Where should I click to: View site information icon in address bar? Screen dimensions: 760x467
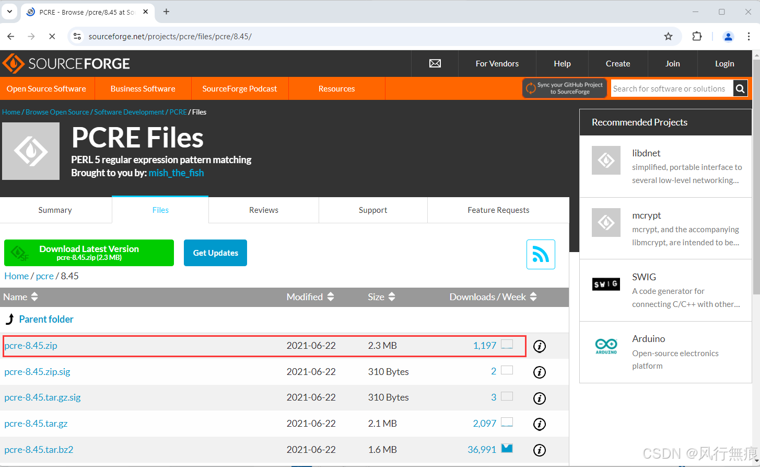pos(77,36)
